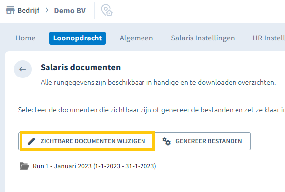Screen dimensions: 285x192
Task: Click the gears icon for generating files
Action: pos(166,141)
